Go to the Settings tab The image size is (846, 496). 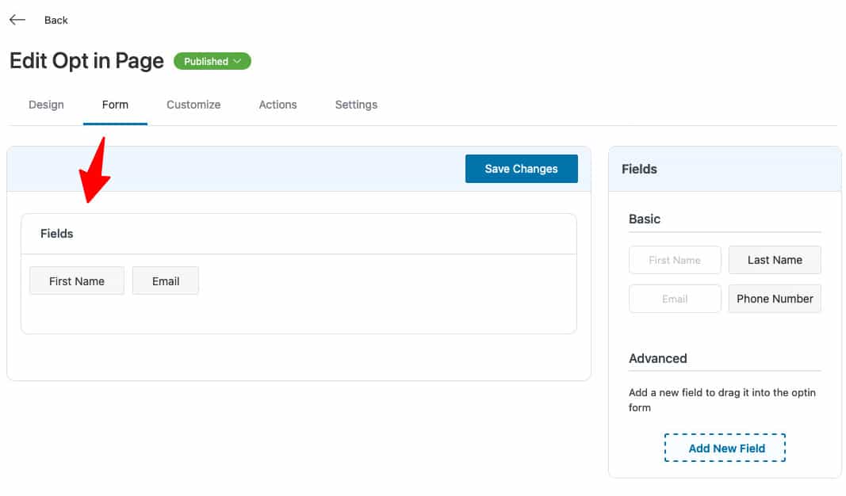[355, 104]
